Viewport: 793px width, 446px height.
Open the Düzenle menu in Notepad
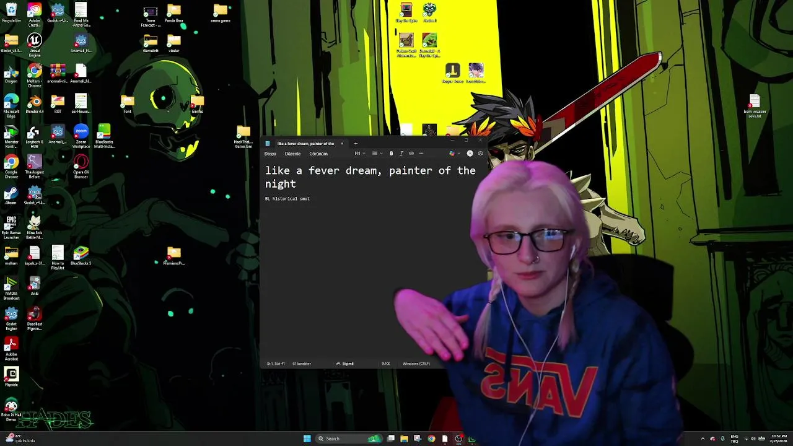pos(292,154)
